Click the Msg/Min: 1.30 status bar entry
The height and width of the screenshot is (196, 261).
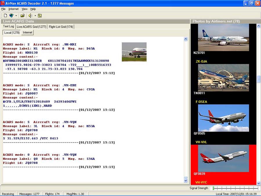(x=75, y=194)
